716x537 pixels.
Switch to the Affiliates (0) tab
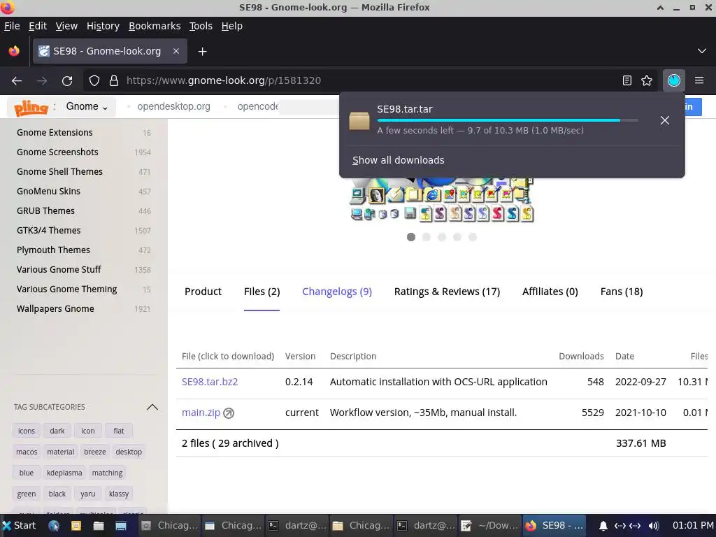pos(550,292)
